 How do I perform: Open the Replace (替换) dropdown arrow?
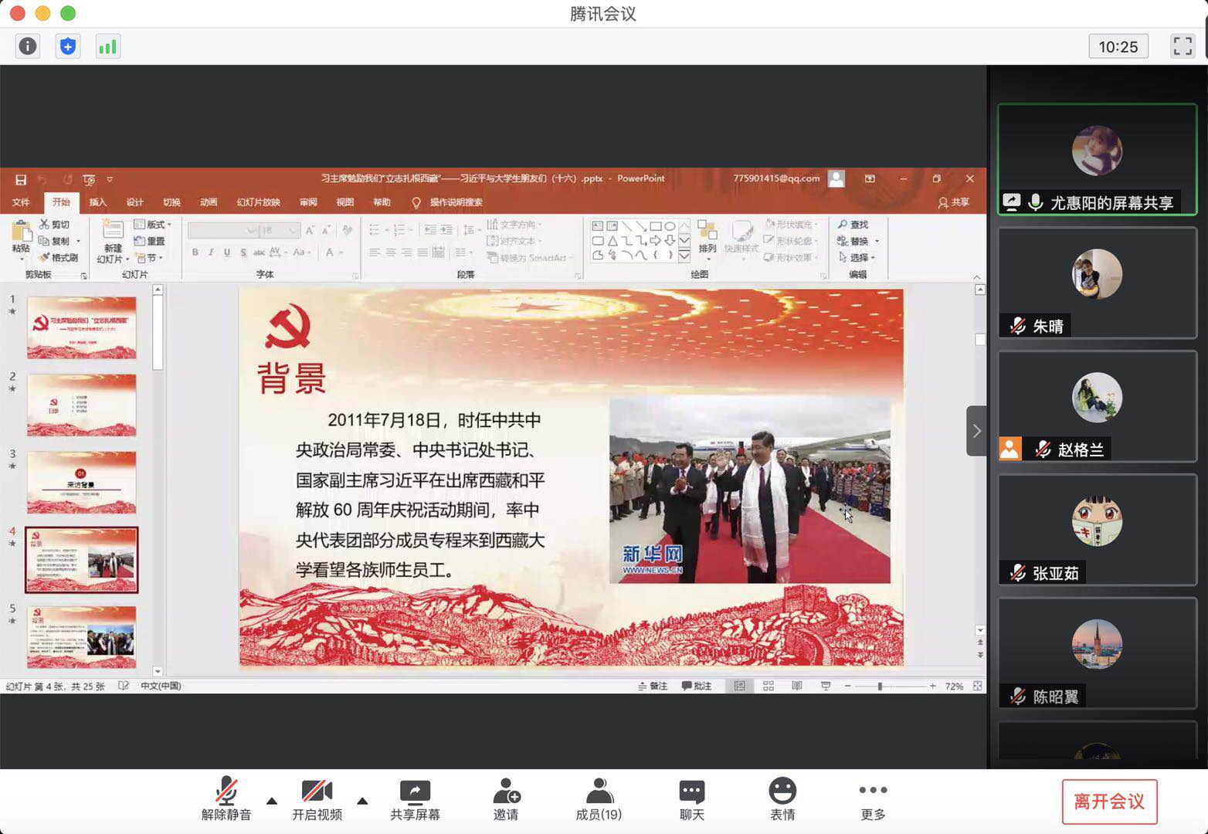[877, 241]
